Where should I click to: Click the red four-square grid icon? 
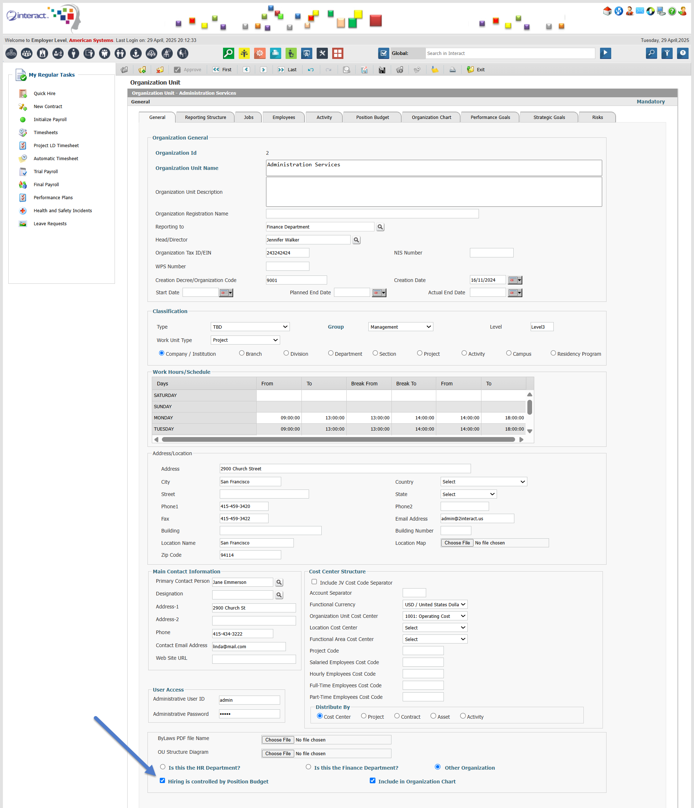[x=338, y=53]
